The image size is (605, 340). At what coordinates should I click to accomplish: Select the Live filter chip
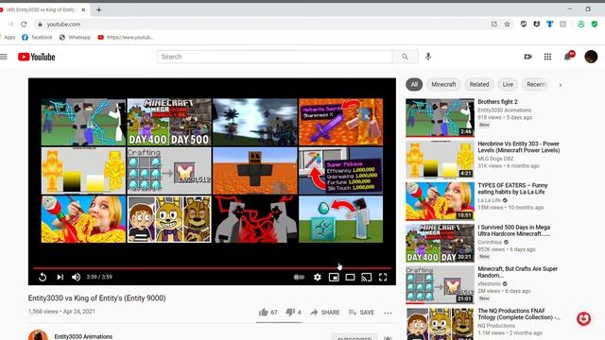(x=508, y=84)
